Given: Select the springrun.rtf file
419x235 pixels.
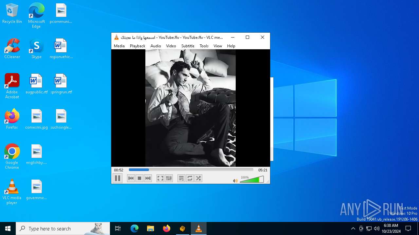Looking at the screenshot, I should (x=61, y=84).
